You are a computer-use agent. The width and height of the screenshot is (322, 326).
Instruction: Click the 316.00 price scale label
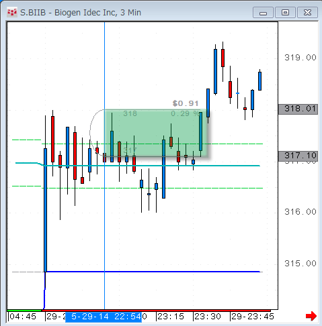tap(300, 212)
